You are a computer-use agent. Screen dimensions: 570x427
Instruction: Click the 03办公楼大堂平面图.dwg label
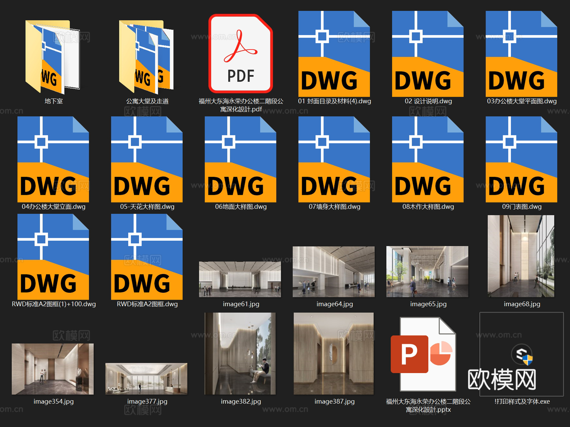tap(522, 101)
